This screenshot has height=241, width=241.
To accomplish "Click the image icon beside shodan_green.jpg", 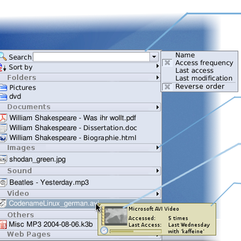I will pyautogui.click(x=3, y=159).
